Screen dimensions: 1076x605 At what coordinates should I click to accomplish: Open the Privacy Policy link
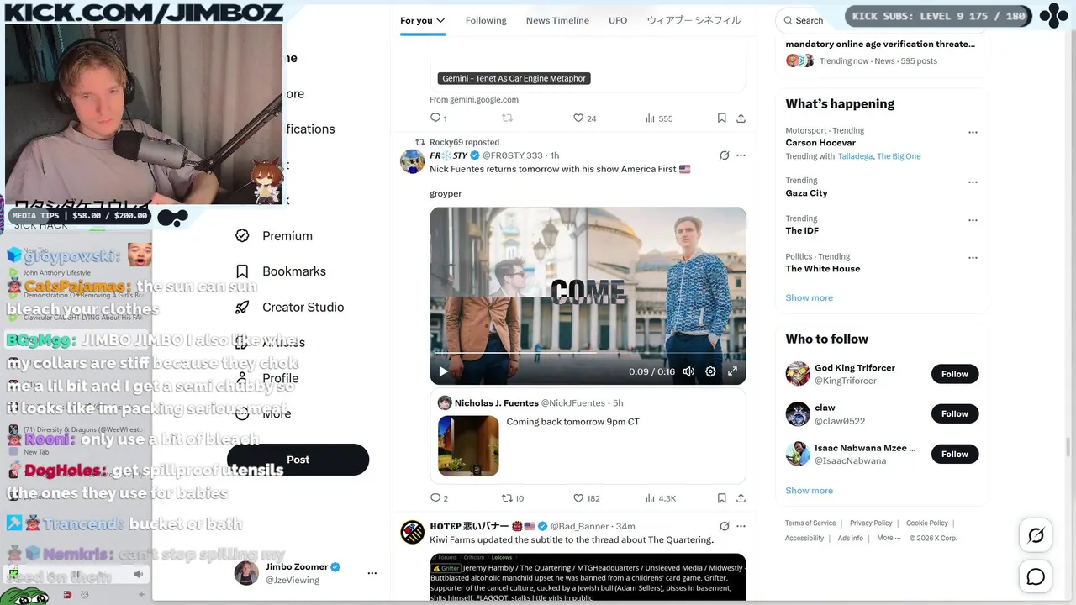click(871, 523)
